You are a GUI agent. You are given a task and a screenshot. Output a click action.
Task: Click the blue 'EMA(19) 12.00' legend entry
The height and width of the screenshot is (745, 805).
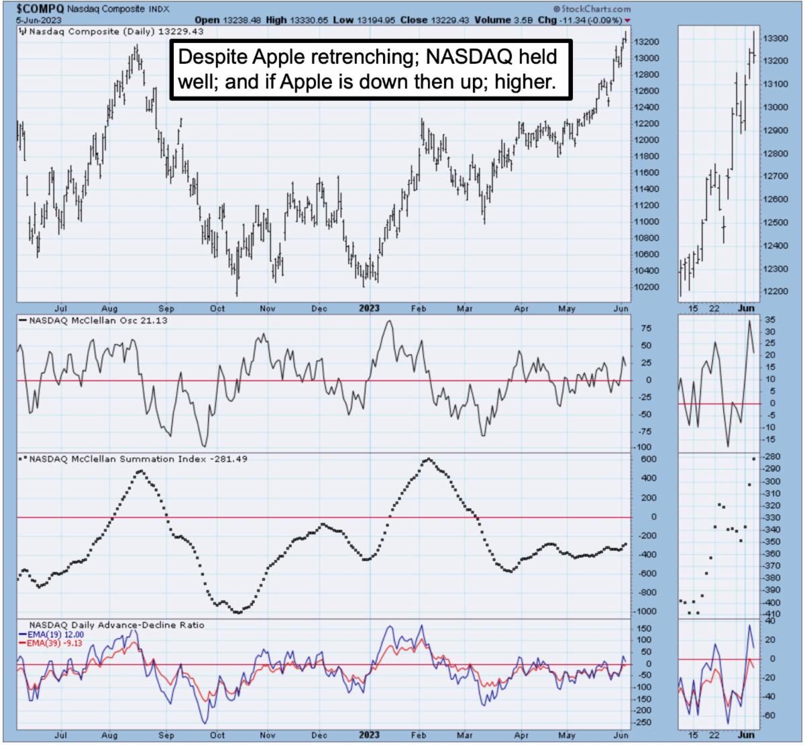click(52, 634)
